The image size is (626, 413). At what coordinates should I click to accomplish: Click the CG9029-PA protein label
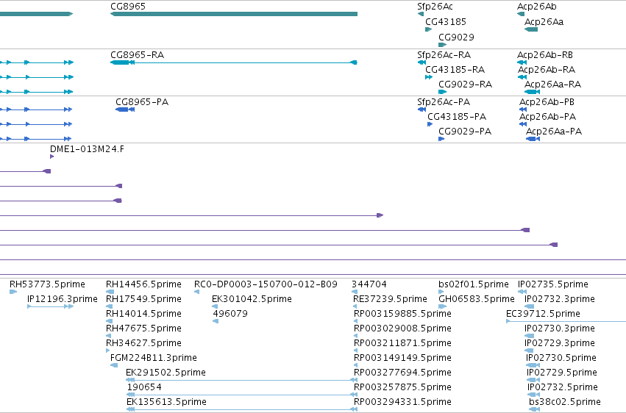pyautogui.click(x=465, y=131)
